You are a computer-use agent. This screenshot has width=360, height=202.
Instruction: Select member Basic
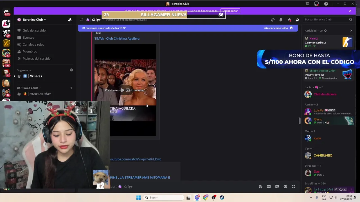coord(328,121)
